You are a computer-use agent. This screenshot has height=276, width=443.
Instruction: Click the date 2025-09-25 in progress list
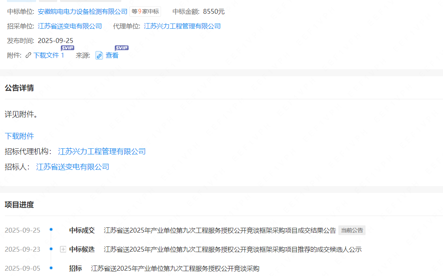click(x=23, y=230)
